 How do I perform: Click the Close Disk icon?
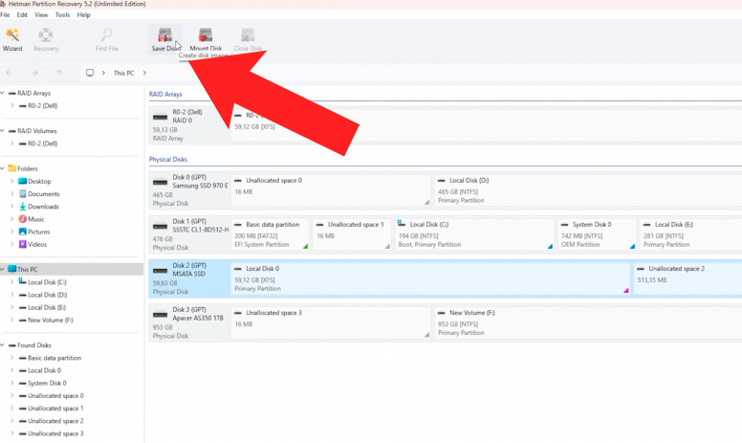[x=248, y=35]
